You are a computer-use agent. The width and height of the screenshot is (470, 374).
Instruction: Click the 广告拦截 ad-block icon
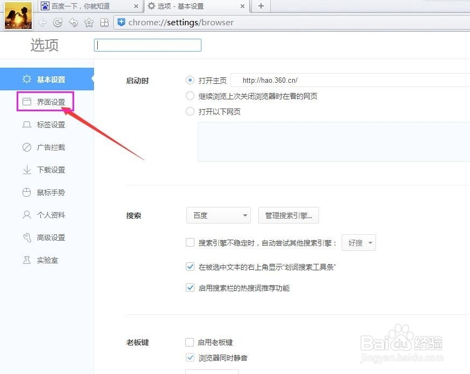(x=26, y=147)
